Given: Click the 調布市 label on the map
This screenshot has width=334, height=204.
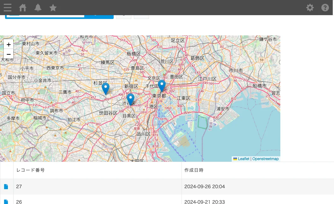Looking at the screenshot, I should point(57,111).
